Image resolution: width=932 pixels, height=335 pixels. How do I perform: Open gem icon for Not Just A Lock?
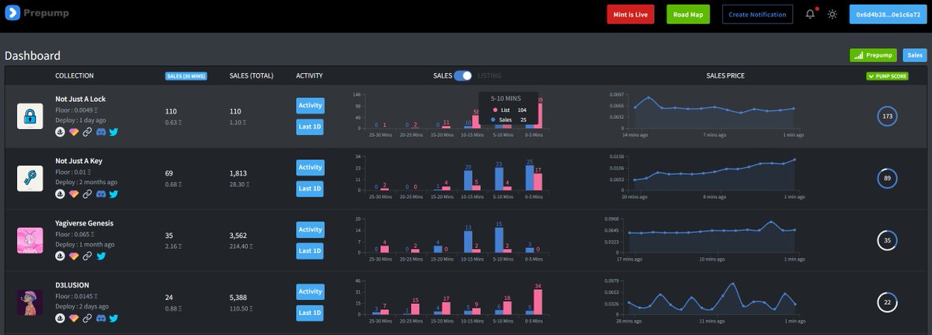[74, 131]
